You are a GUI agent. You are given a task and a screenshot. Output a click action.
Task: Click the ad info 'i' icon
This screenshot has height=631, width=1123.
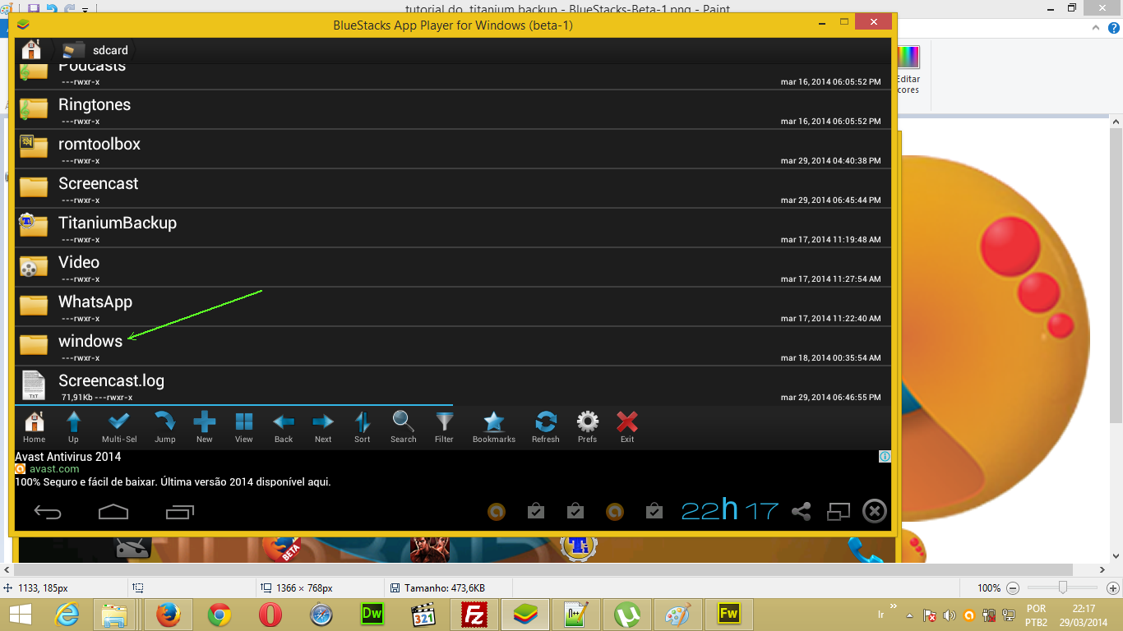[885, 457]
